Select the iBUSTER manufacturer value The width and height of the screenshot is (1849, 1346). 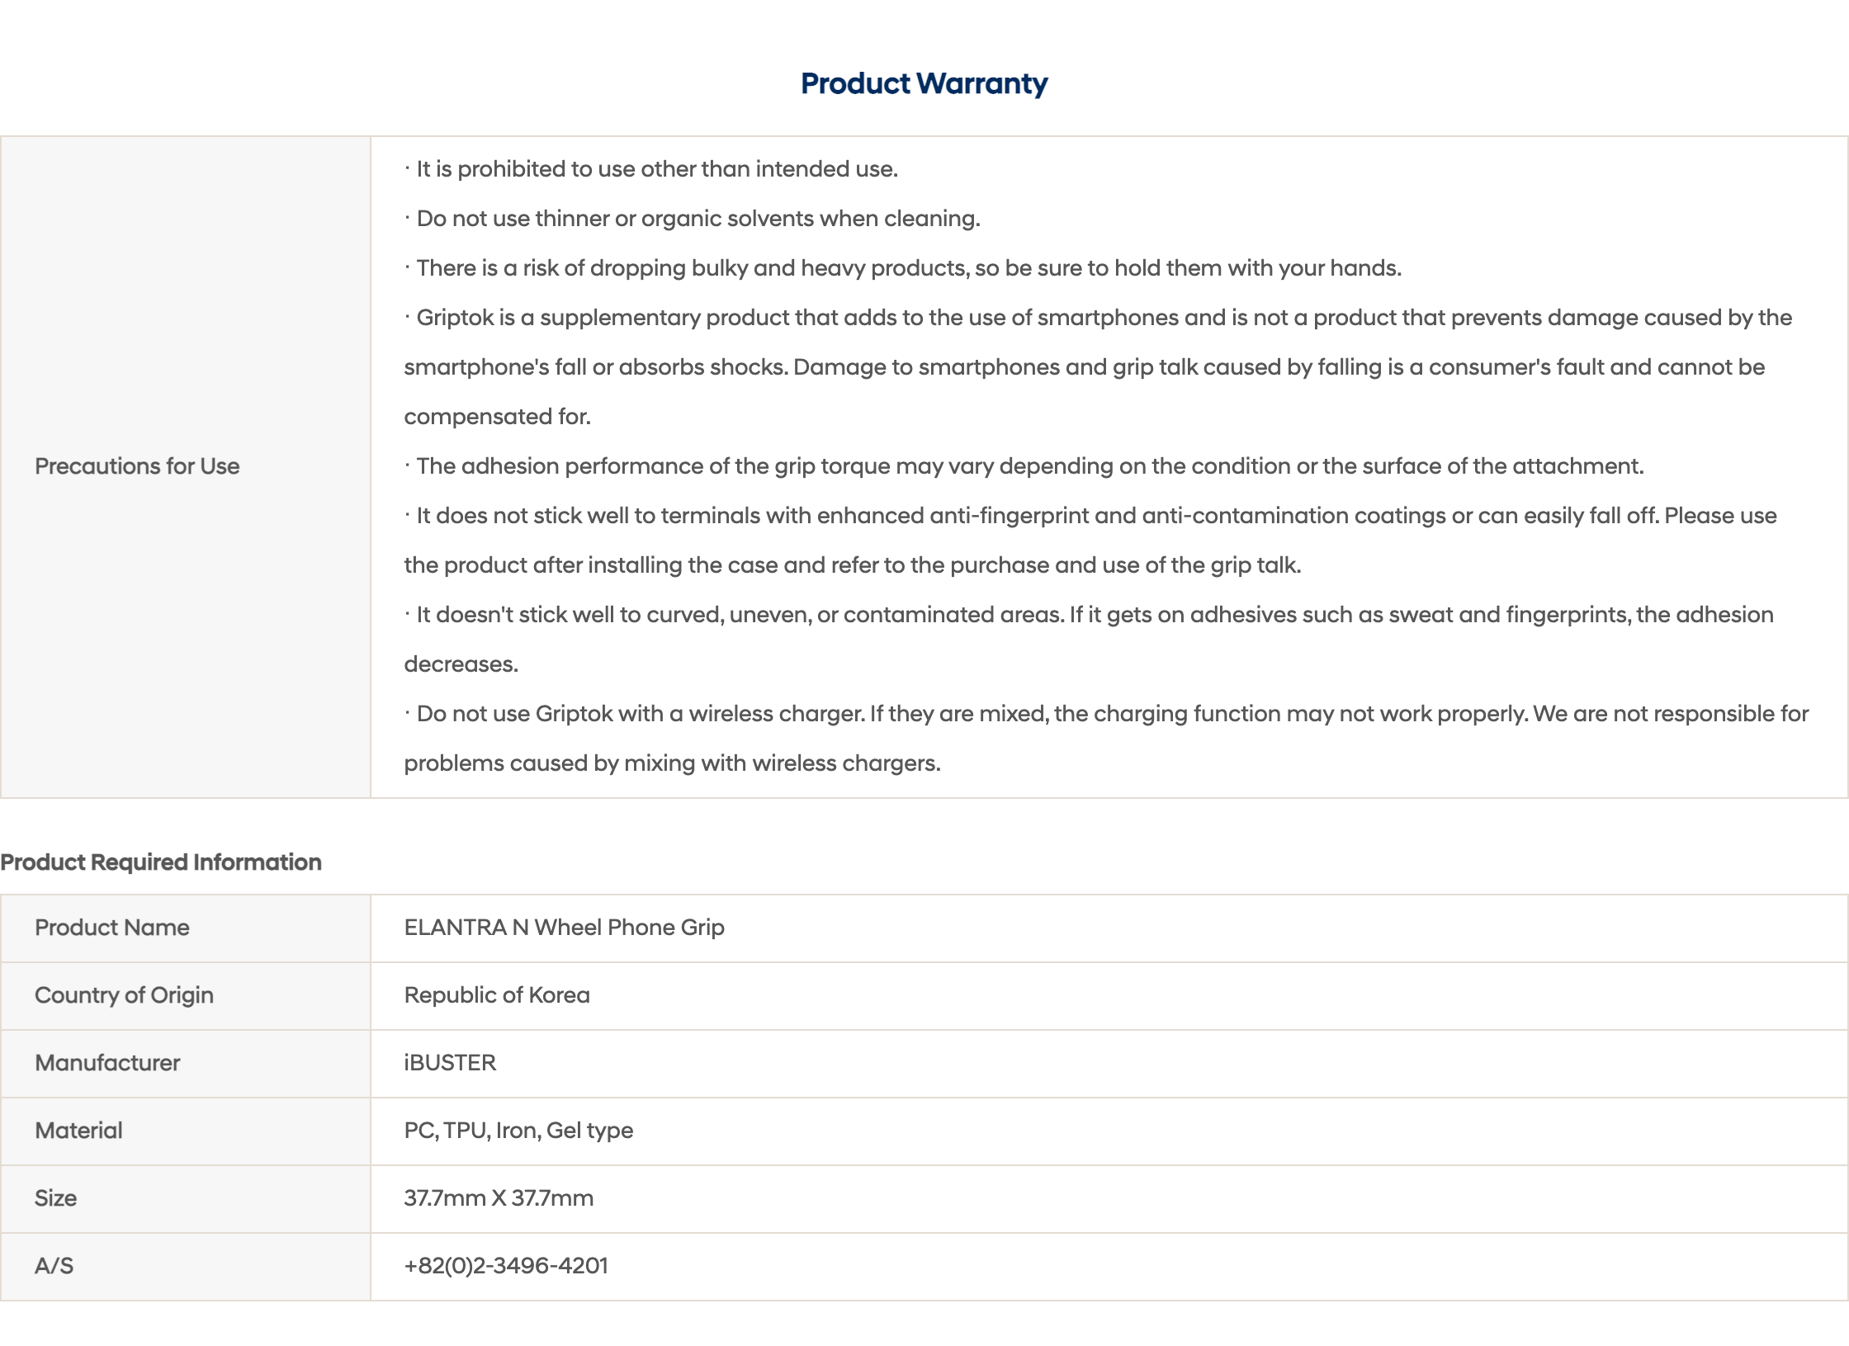450,1063
